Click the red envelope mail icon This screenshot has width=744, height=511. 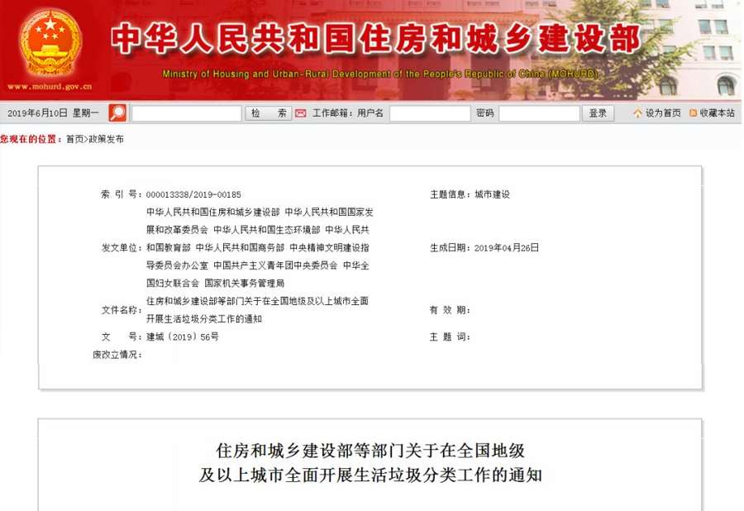pos(300,113)
